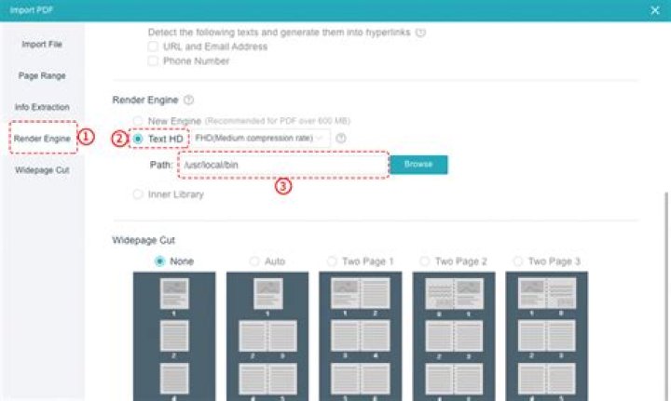Choose Auto widepage cut radio
The height and width of the screenshot is (401, 671).
pos(254,261)
